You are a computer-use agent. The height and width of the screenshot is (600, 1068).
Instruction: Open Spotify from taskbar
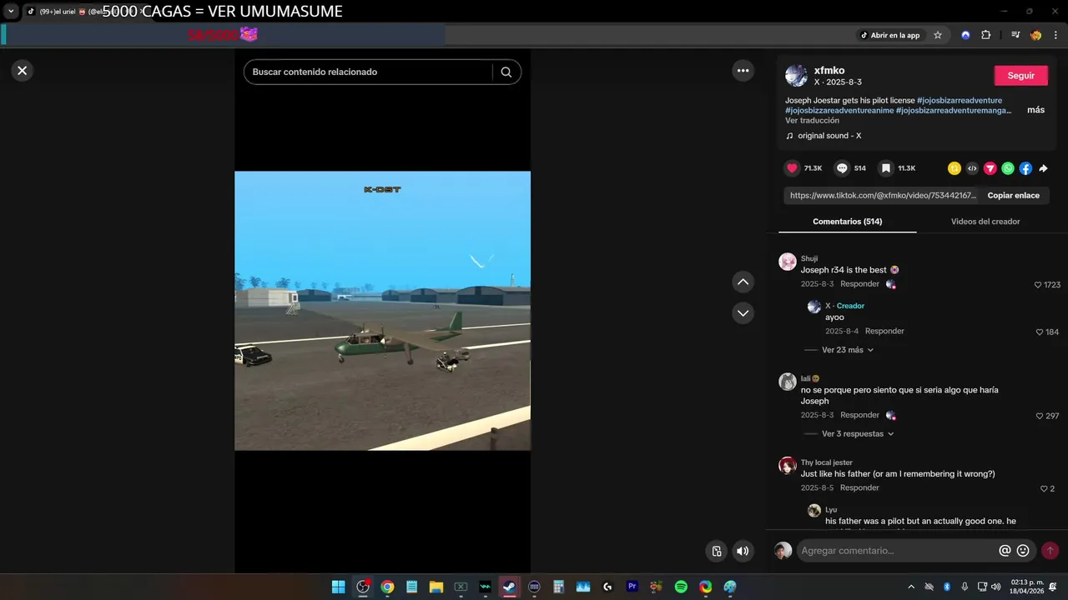(x=681, y=587)
